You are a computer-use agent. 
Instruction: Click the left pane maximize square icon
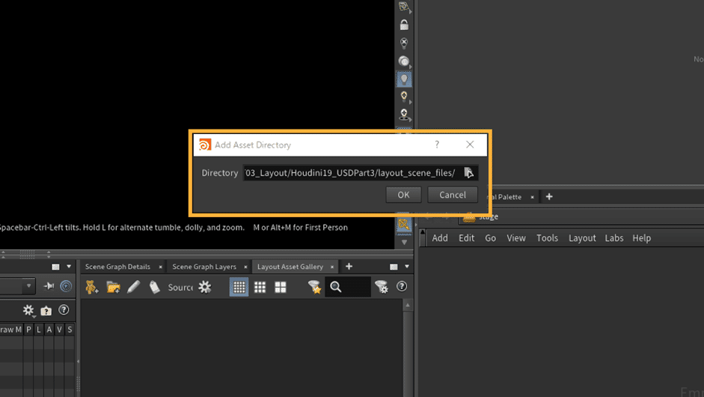(55, 267)
